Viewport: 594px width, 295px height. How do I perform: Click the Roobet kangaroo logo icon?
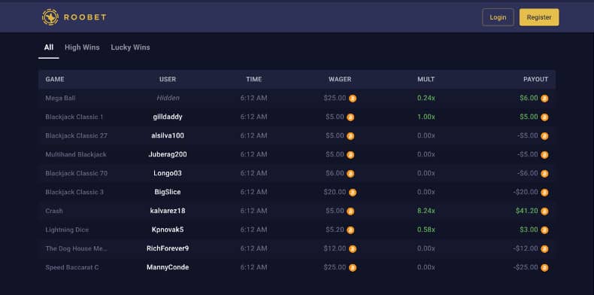click(x=50, y=17)
